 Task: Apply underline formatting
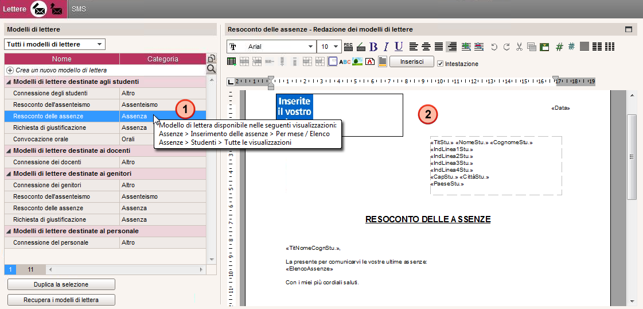(x=399, y=47)
